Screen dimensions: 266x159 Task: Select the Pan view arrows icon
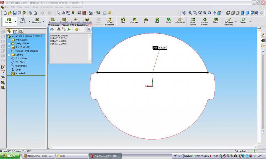click(214, 13)
